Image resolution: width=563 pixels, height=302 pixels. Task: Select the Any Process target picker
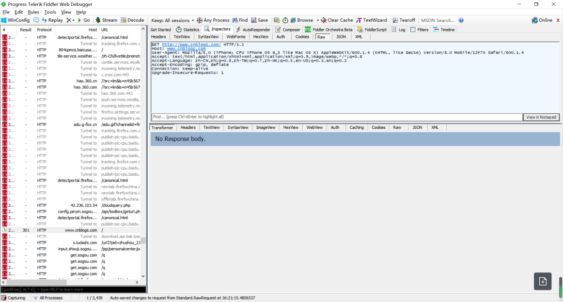pyautogui.click(x=213, y=20)
